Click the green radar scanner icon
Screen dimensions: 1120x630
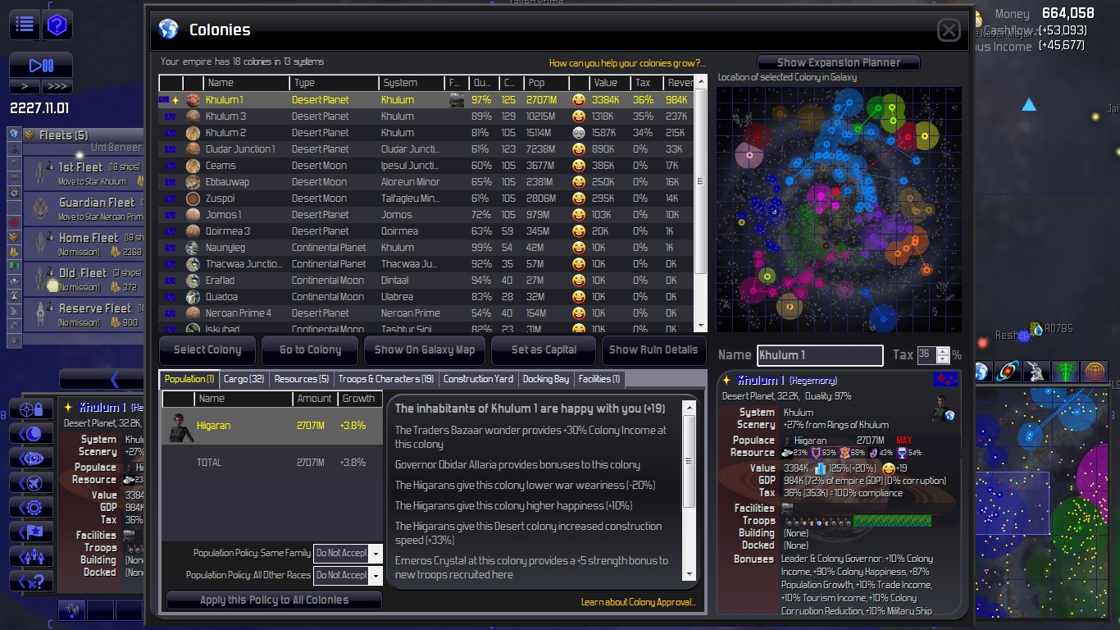(1065, 372)
